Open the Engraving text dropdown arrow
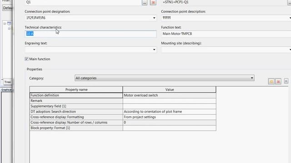The height and width of the screenshot is (163, 291). point(154,50)
